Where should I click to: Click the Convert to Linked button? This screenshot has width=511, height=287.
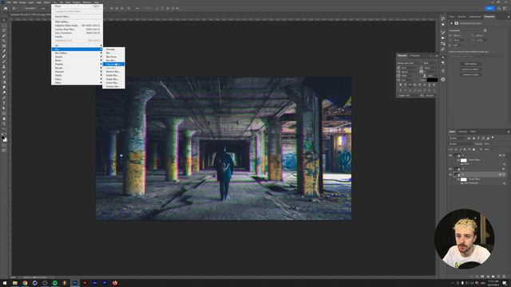tap(470, 69)
